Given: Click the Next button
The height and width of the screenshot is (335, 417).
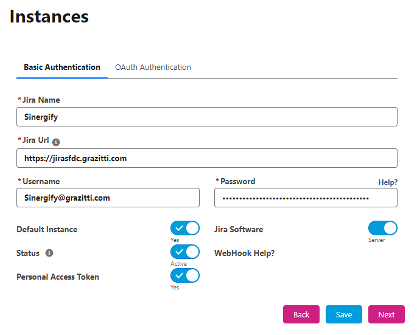Looking at the screenshot, I should click(387, 314).
